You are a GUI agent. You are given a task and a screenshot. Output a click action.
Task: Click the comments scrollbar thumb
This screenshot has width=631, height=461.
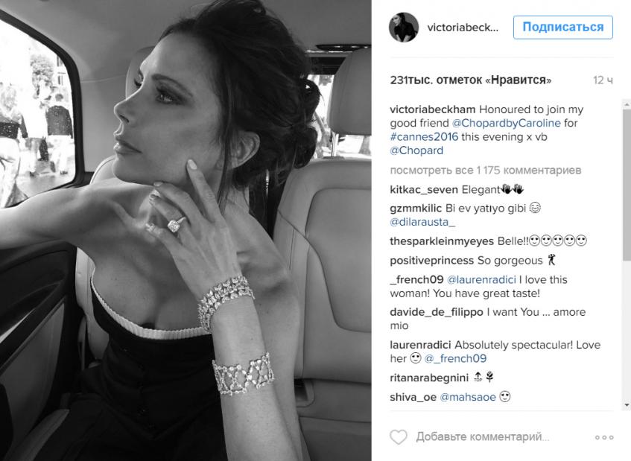[x=627, y=184]
